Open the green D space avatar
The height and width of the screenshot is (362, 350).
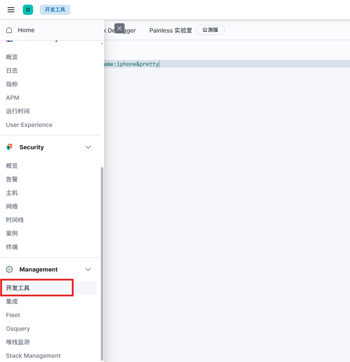[28, 10]
